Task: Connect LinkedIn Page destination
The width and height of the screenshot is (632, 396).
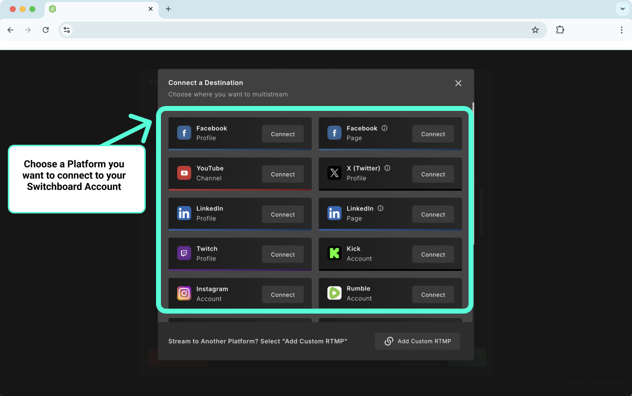Action: click(x=433, y=214)
